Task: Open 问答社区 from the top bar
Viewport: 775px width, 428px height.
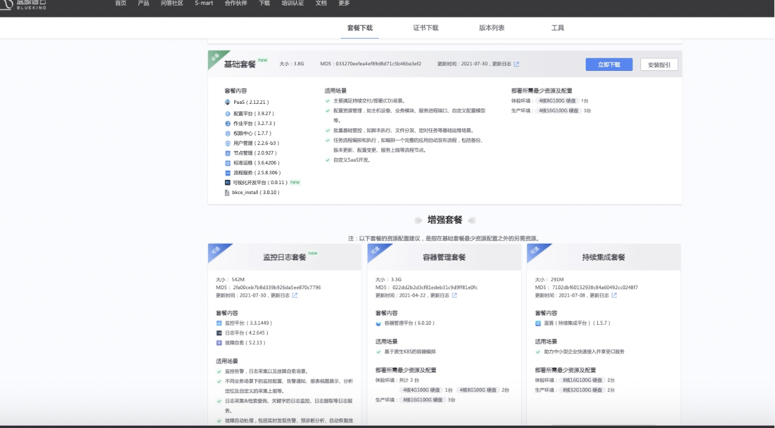Action: [172, 3]
